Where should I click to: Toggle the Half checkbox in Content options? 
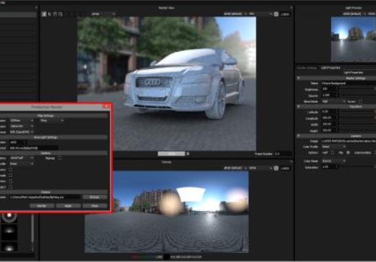coord(333,152)
